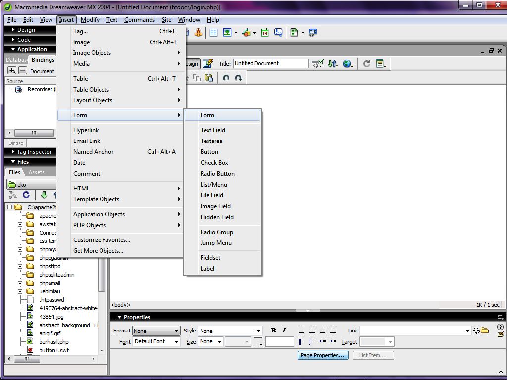This screenshot has width=507, height=380.
Task: Click the Comment speech bubble icon
Action: 278,32
